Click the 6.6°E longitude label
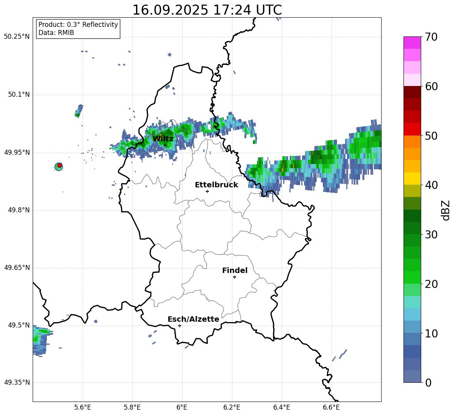Viewport: 455px width, 415px height. (331, 407)
